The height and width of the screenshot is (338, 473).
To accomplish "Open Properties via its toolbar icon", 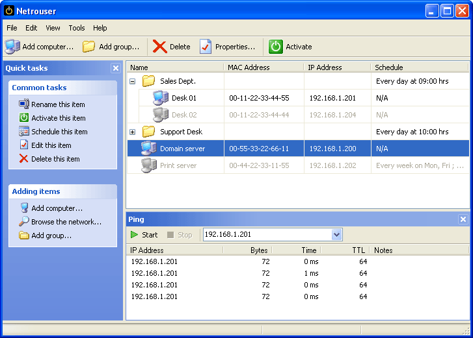I will point(206,47).
